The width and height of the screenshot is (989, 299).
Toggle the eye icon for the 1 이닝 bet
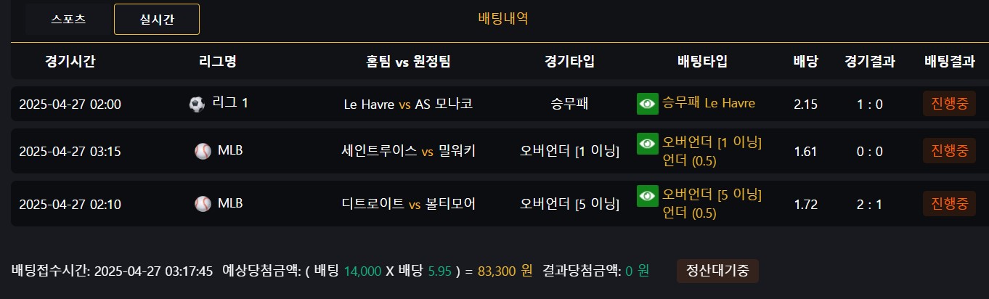(646, 144)
